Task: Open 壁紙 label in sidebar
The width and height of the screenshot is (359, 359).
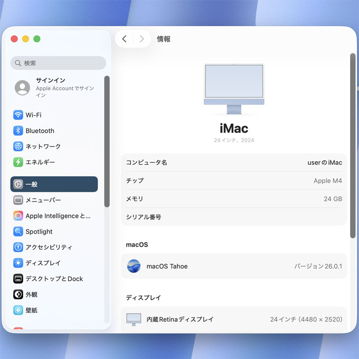Action: point(31,310)
